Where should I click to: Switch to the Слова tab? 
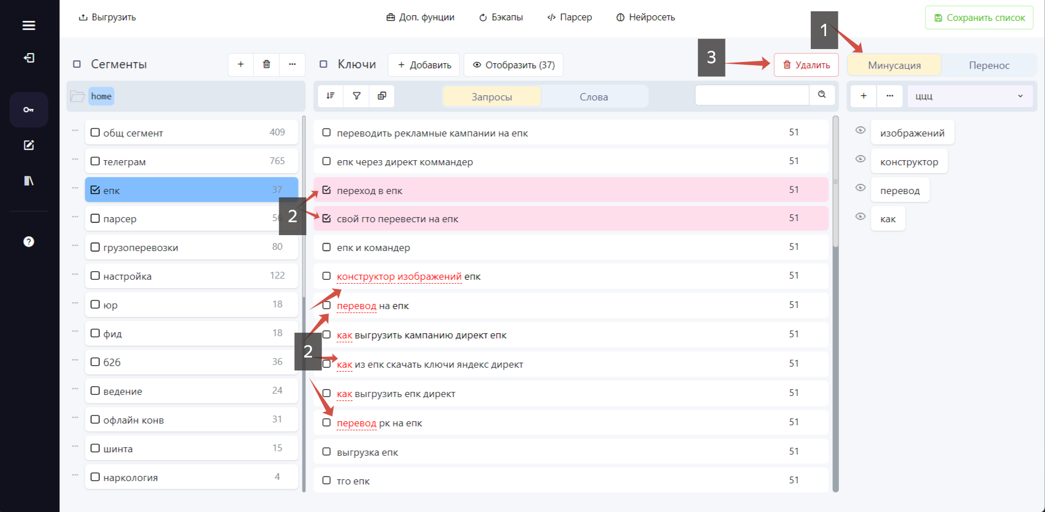[594, 97]
